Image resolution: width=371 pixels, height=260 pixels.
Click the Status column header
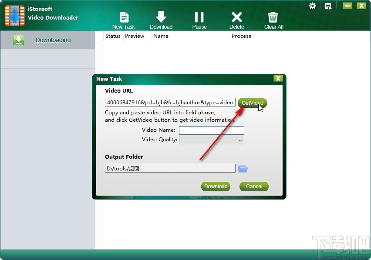112,36
